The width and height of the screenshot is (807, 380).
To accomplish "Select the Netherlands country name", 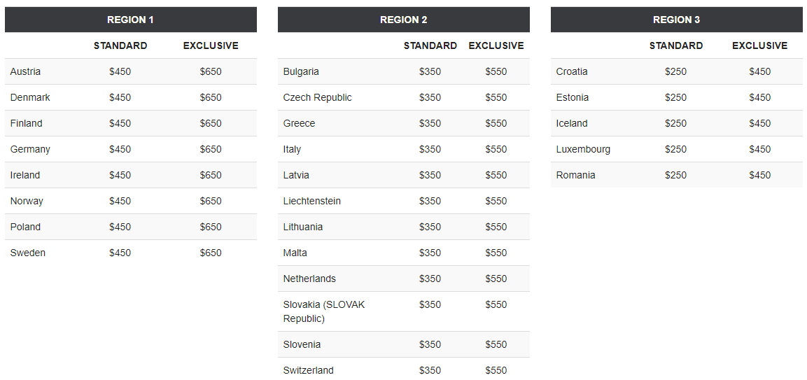I will pyautogui.click(x=309, y=279).
